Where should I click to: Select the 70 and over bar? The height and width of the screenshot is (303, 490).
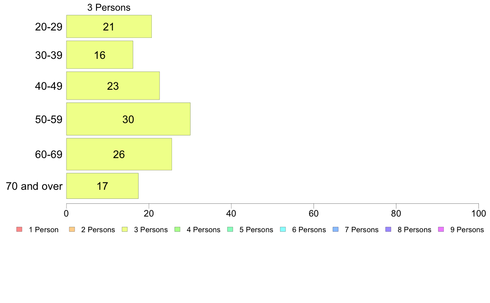(x=102, y=186)
